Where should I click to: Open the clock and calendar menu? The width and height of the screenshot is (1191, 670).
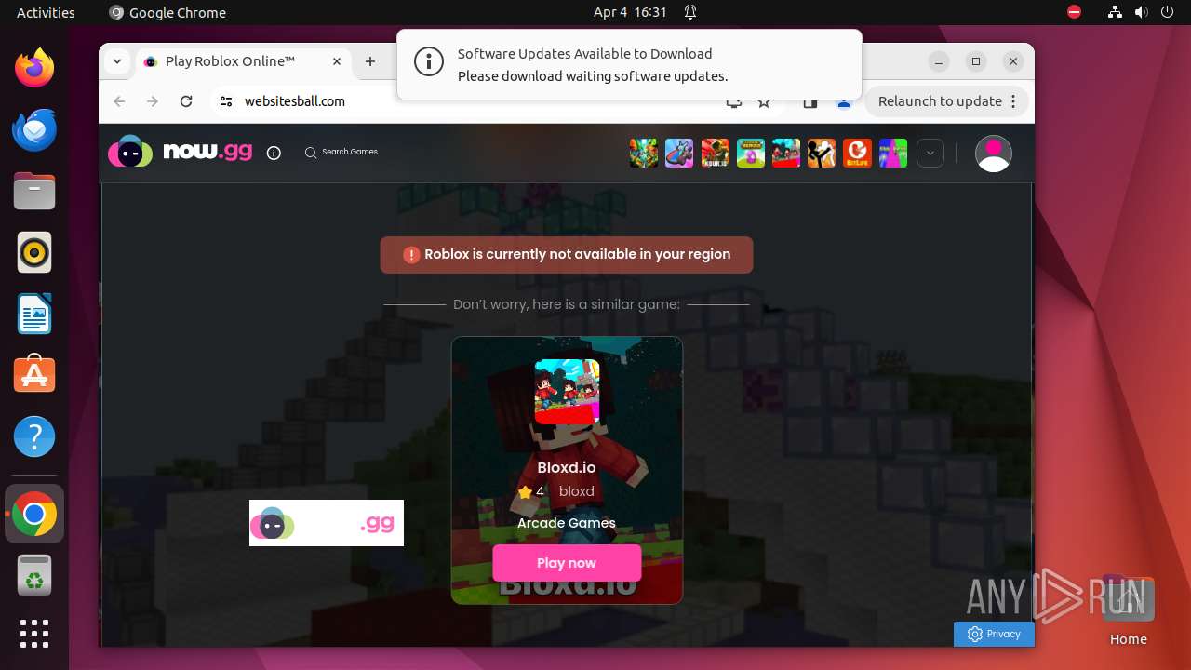pyautogui.click(x=630, y=12)
